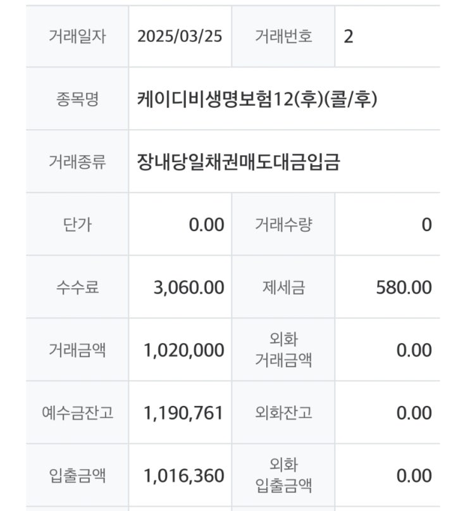Select the stock name 케이디비생명보험12(후)(콜/후)
Image resolution: width=470 pixels, height=511 pixels.
click(257, 99)
